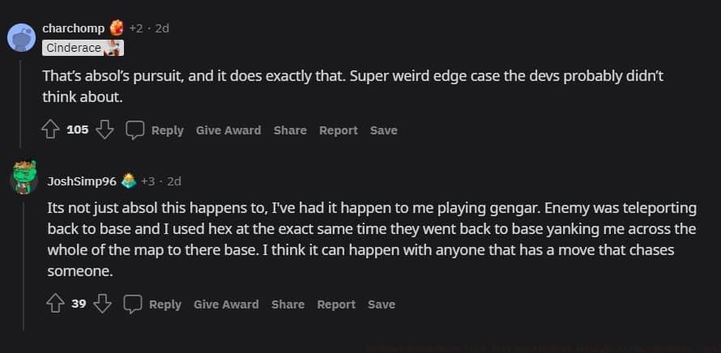Save JoshSimp96's comment
721x353 pixels.
coord(382,304)
